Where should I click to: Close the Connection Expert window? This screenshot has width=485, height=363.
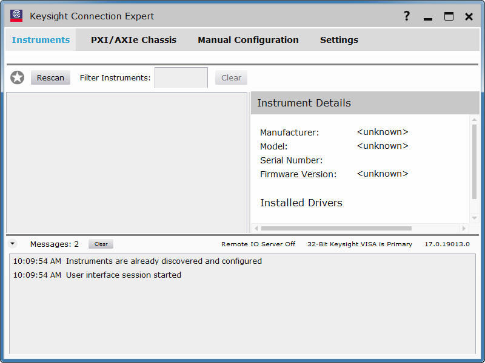[469, 16]
